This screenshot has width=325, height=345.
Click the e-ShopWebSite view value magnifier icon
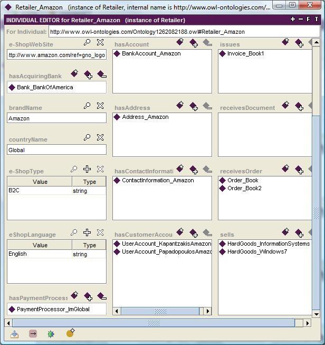click(x=87, y=42)
